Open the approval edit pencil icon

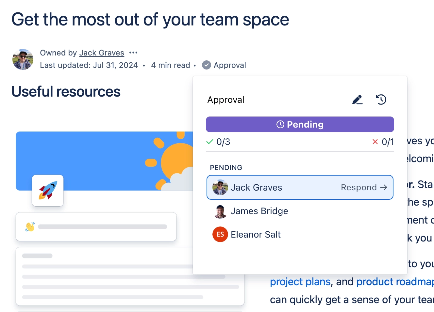pos(357,100)
